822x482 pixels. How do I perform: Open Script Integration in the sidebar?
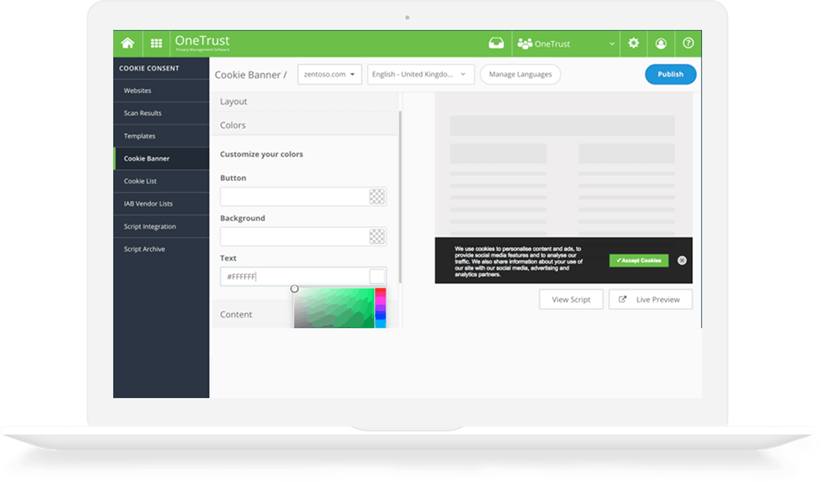pos(161,226)
